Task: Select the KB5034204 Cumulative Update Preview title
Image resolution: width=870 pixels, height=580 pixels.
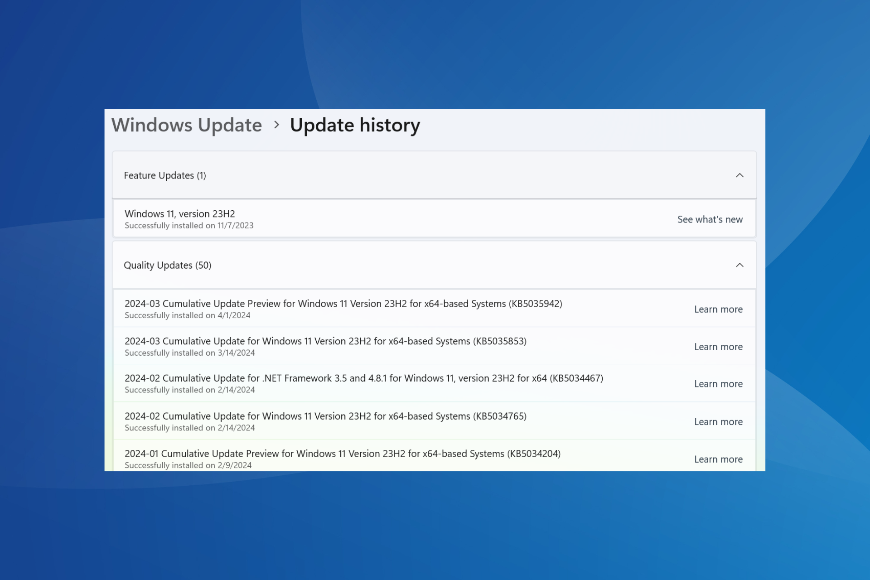Action: [x=343, y=454]
